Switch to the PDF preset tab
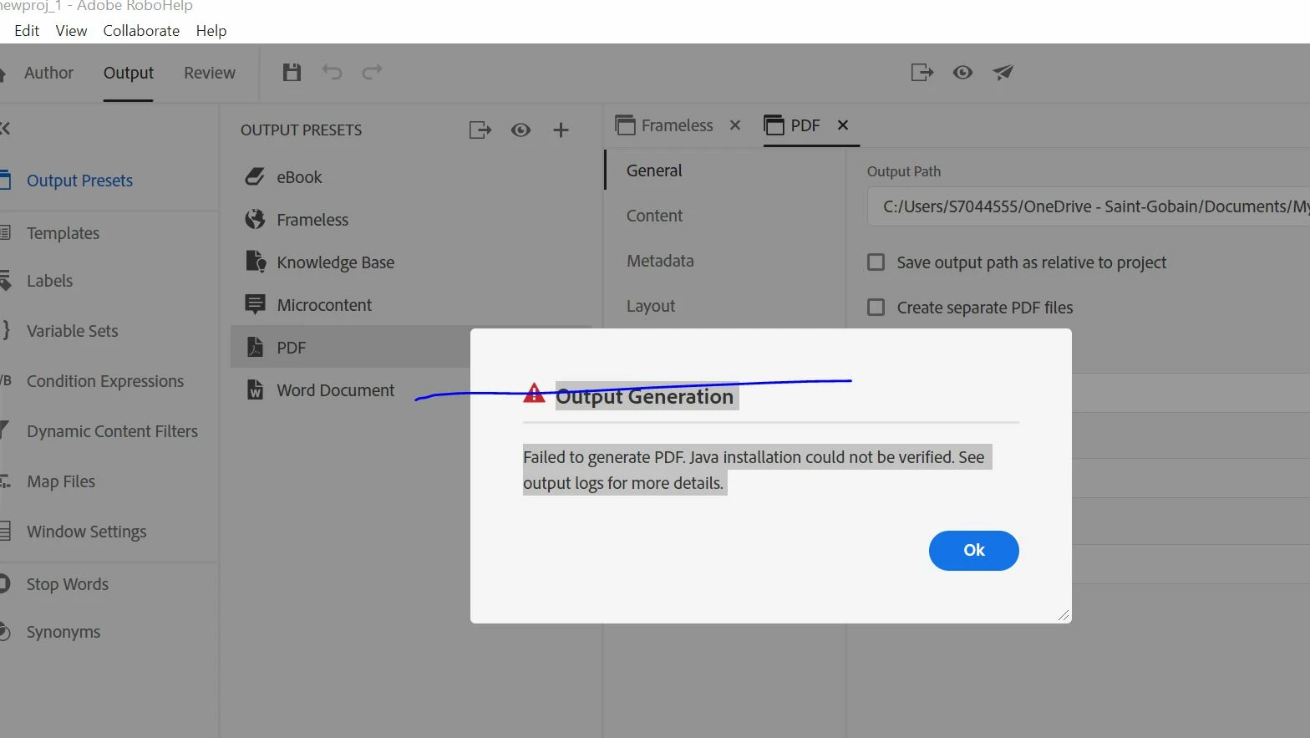1310x738 pixels. tap(793, 125)
